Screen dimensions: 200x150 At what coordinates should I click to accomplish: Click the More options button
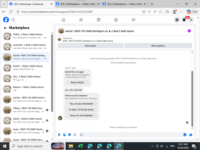point(158,46)
